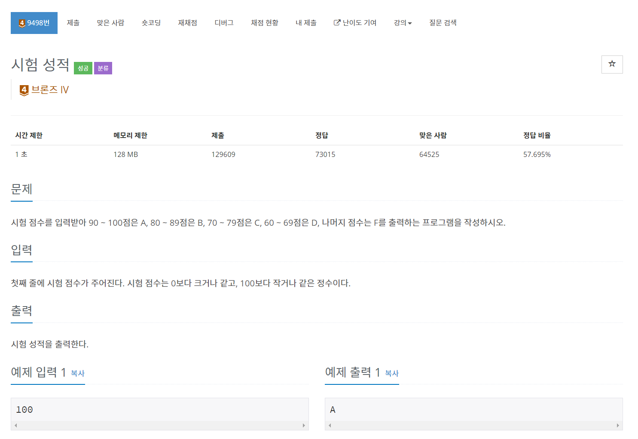
Task: Open the 내 제출 tab
Action: (306, 23)
